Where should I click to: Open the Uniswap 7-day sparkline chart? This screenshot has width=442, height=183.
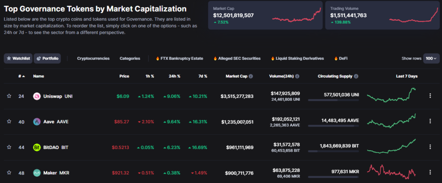pyautogui.click(x=391, y=95)
